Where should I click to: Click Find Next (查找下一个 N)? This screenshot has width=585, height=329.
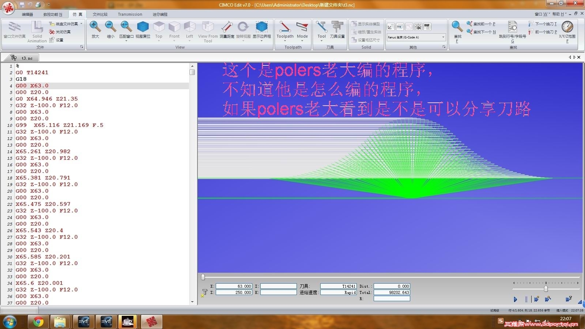(481, 32)
